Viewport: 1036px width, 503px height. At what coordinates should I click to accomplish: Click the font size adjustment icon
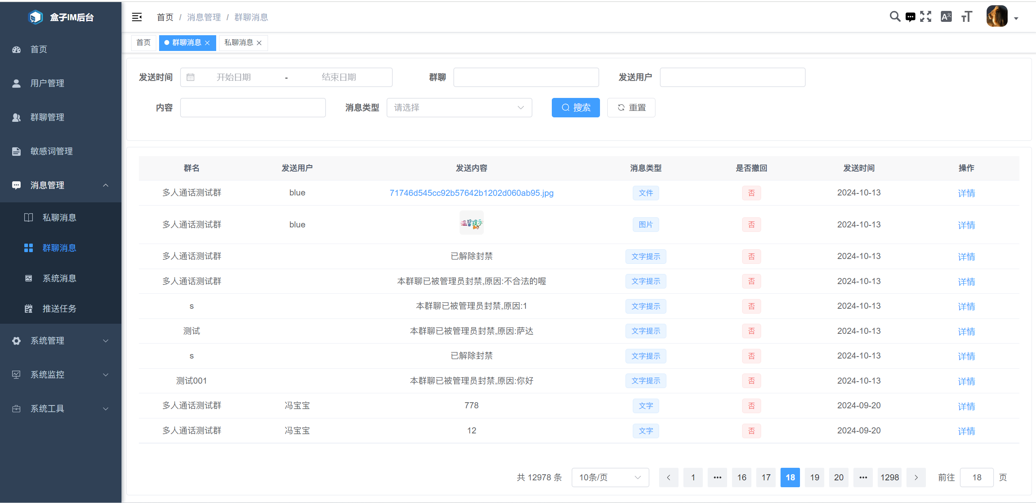coord(966,17)
